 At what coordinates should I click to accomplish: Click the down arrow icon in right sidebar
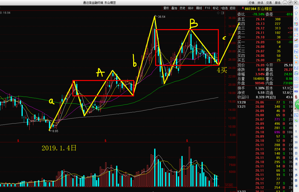296,19
